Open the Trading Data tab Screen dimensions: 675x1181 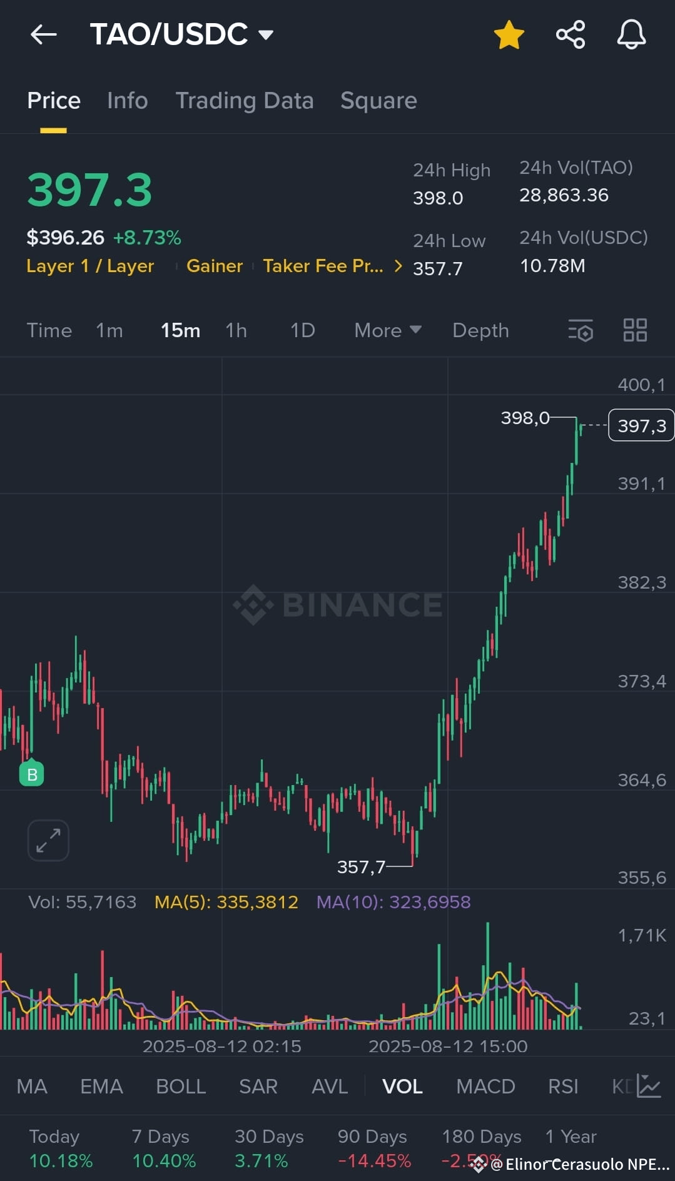pos(245,101)
